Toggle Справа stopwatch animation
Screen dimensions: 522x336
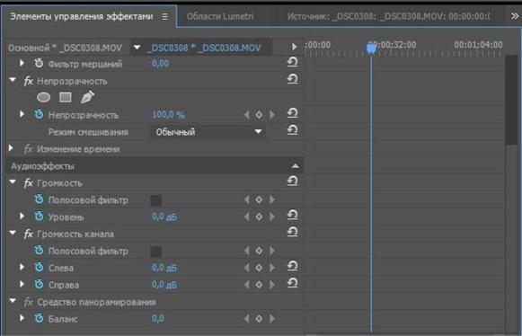click(x=39, y=284)
